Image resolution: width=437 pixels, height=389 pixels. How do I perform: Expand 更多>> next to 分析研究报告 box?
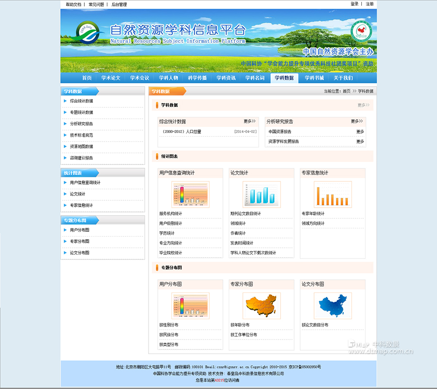click(x=355, y=122)
